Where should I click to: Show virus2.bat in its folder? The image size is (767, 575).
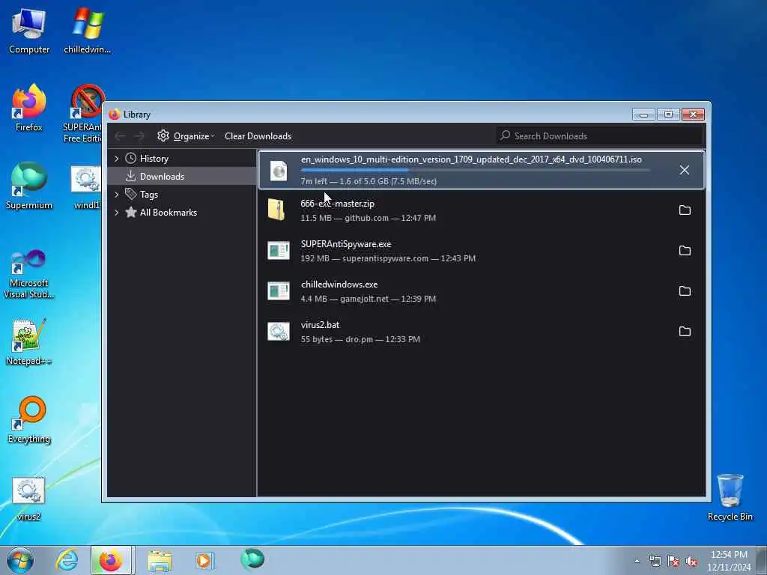pyautogui.click(x=685, y=332)
